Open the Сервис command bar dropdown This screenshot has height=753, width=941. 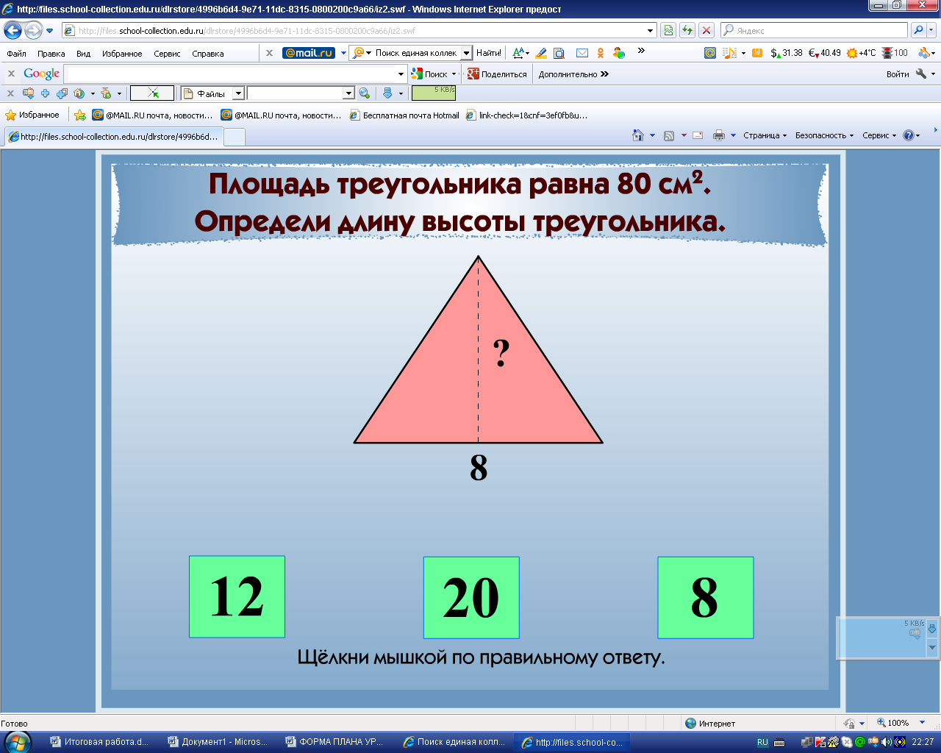(x=879, y=135)
